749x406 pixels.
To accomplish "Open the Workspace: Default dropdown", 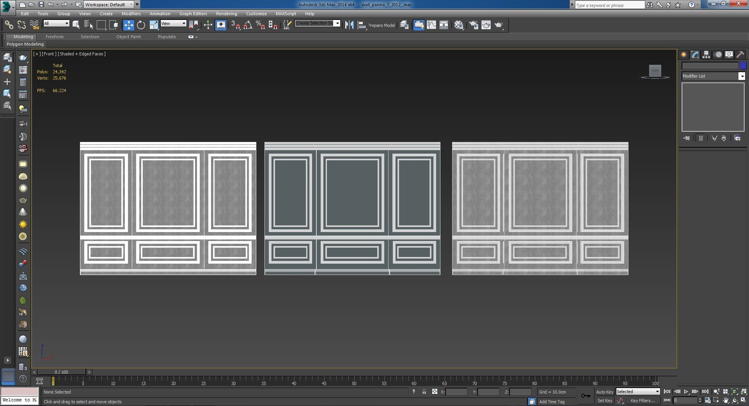I will (109, 5).
